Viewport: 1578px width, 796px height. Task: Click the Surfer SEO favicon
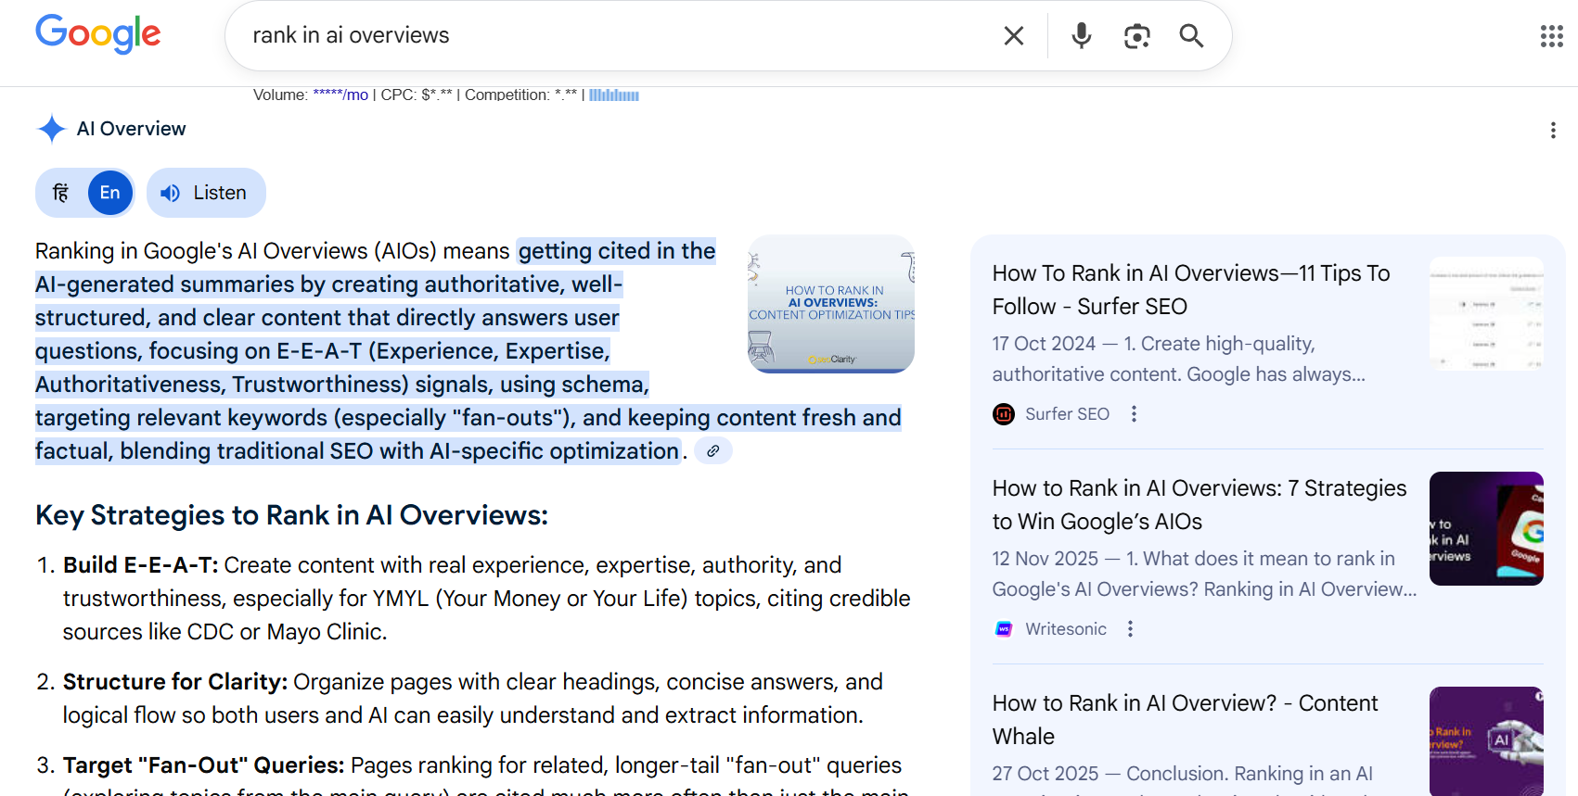point(1004,414)
